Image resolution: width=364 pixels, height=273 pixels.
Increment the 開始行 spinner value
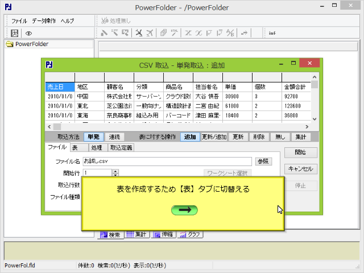click(x=115, y=171)
